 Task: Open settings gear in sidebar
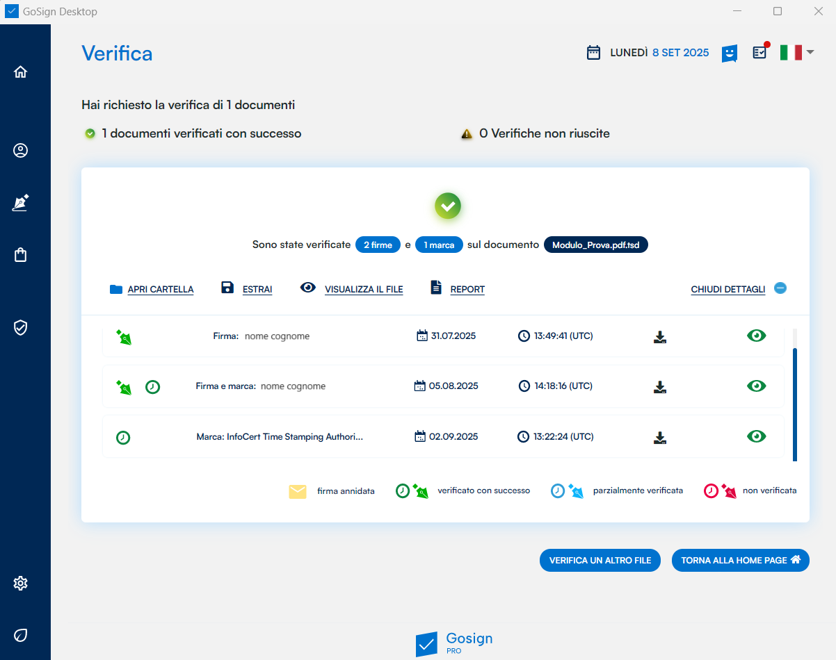click(21, 583)
